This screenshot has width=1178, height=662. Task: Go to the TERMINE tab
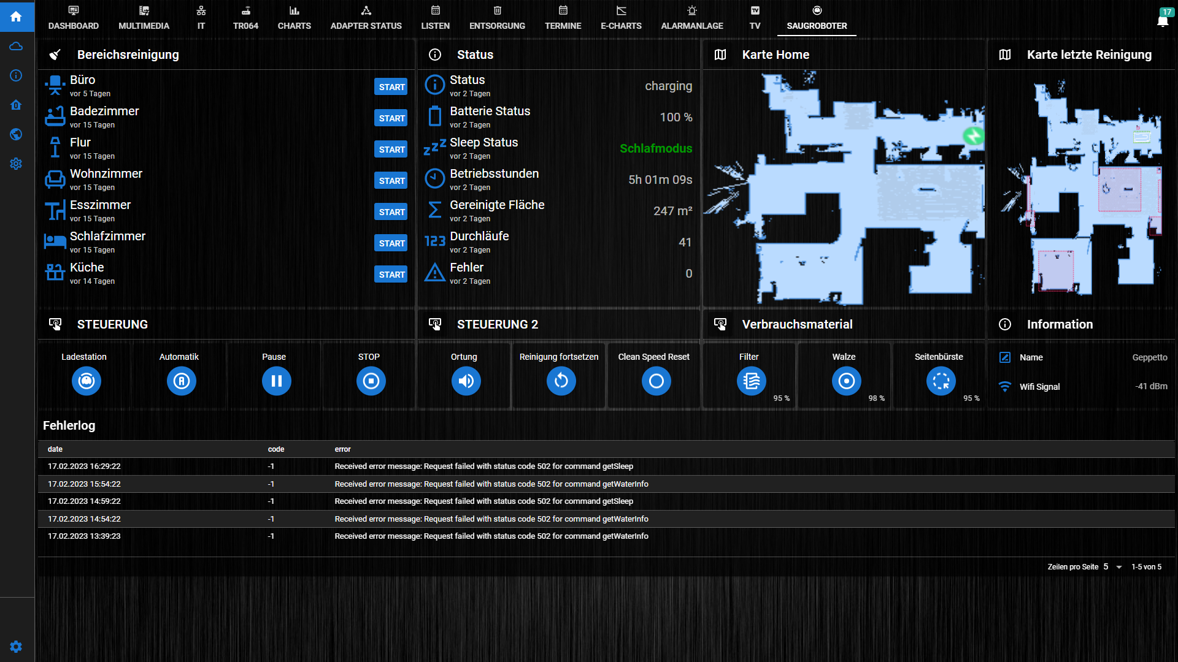click(563, 18)
